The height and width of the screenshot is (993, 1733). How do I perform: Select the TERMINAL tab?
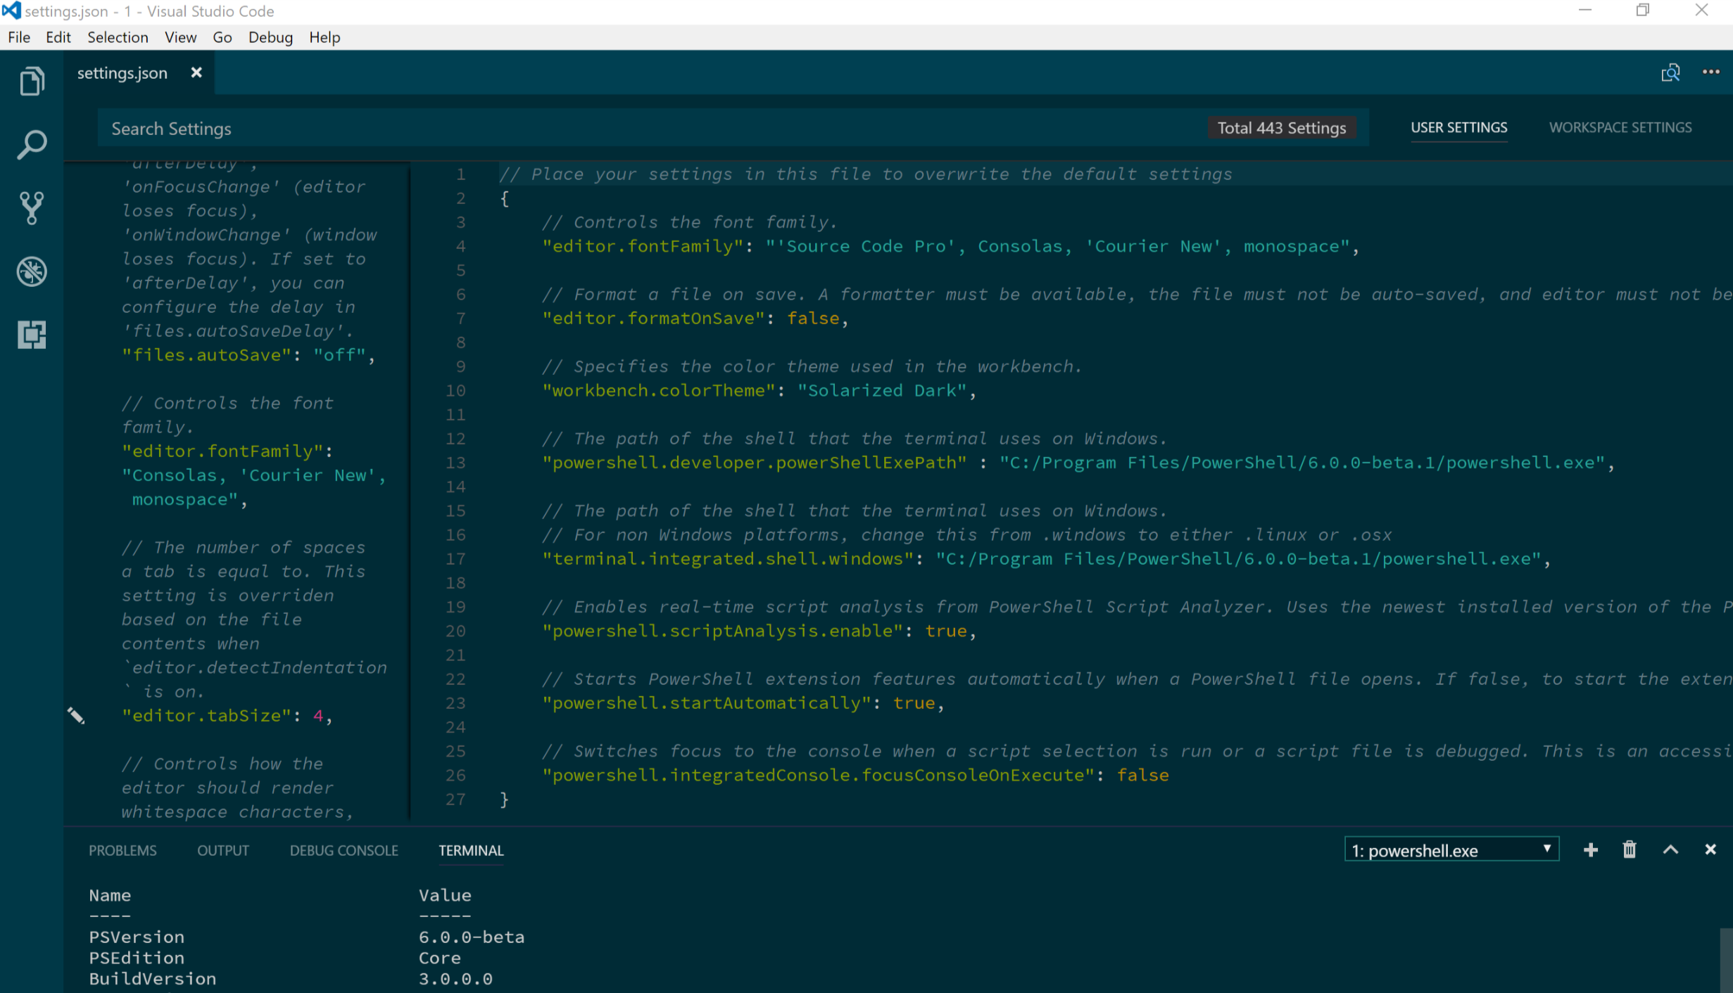click(x=472, y=849)
